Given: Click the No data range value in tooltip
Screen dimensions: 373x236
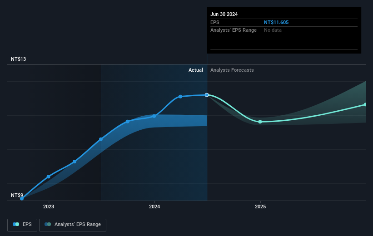Looking at the screenshot, I should tap(273, 30).
